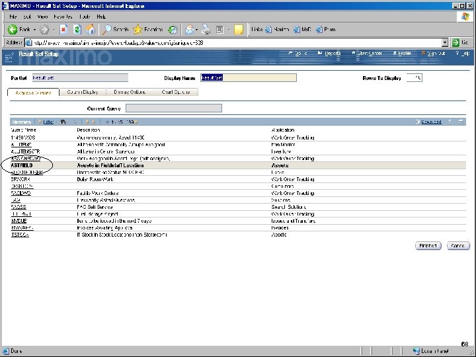Click the Cancel button

458,245
